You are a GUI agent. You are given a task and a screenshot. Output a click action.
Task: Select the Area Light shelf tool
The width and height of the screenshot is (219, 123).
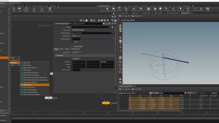point(119,9)
